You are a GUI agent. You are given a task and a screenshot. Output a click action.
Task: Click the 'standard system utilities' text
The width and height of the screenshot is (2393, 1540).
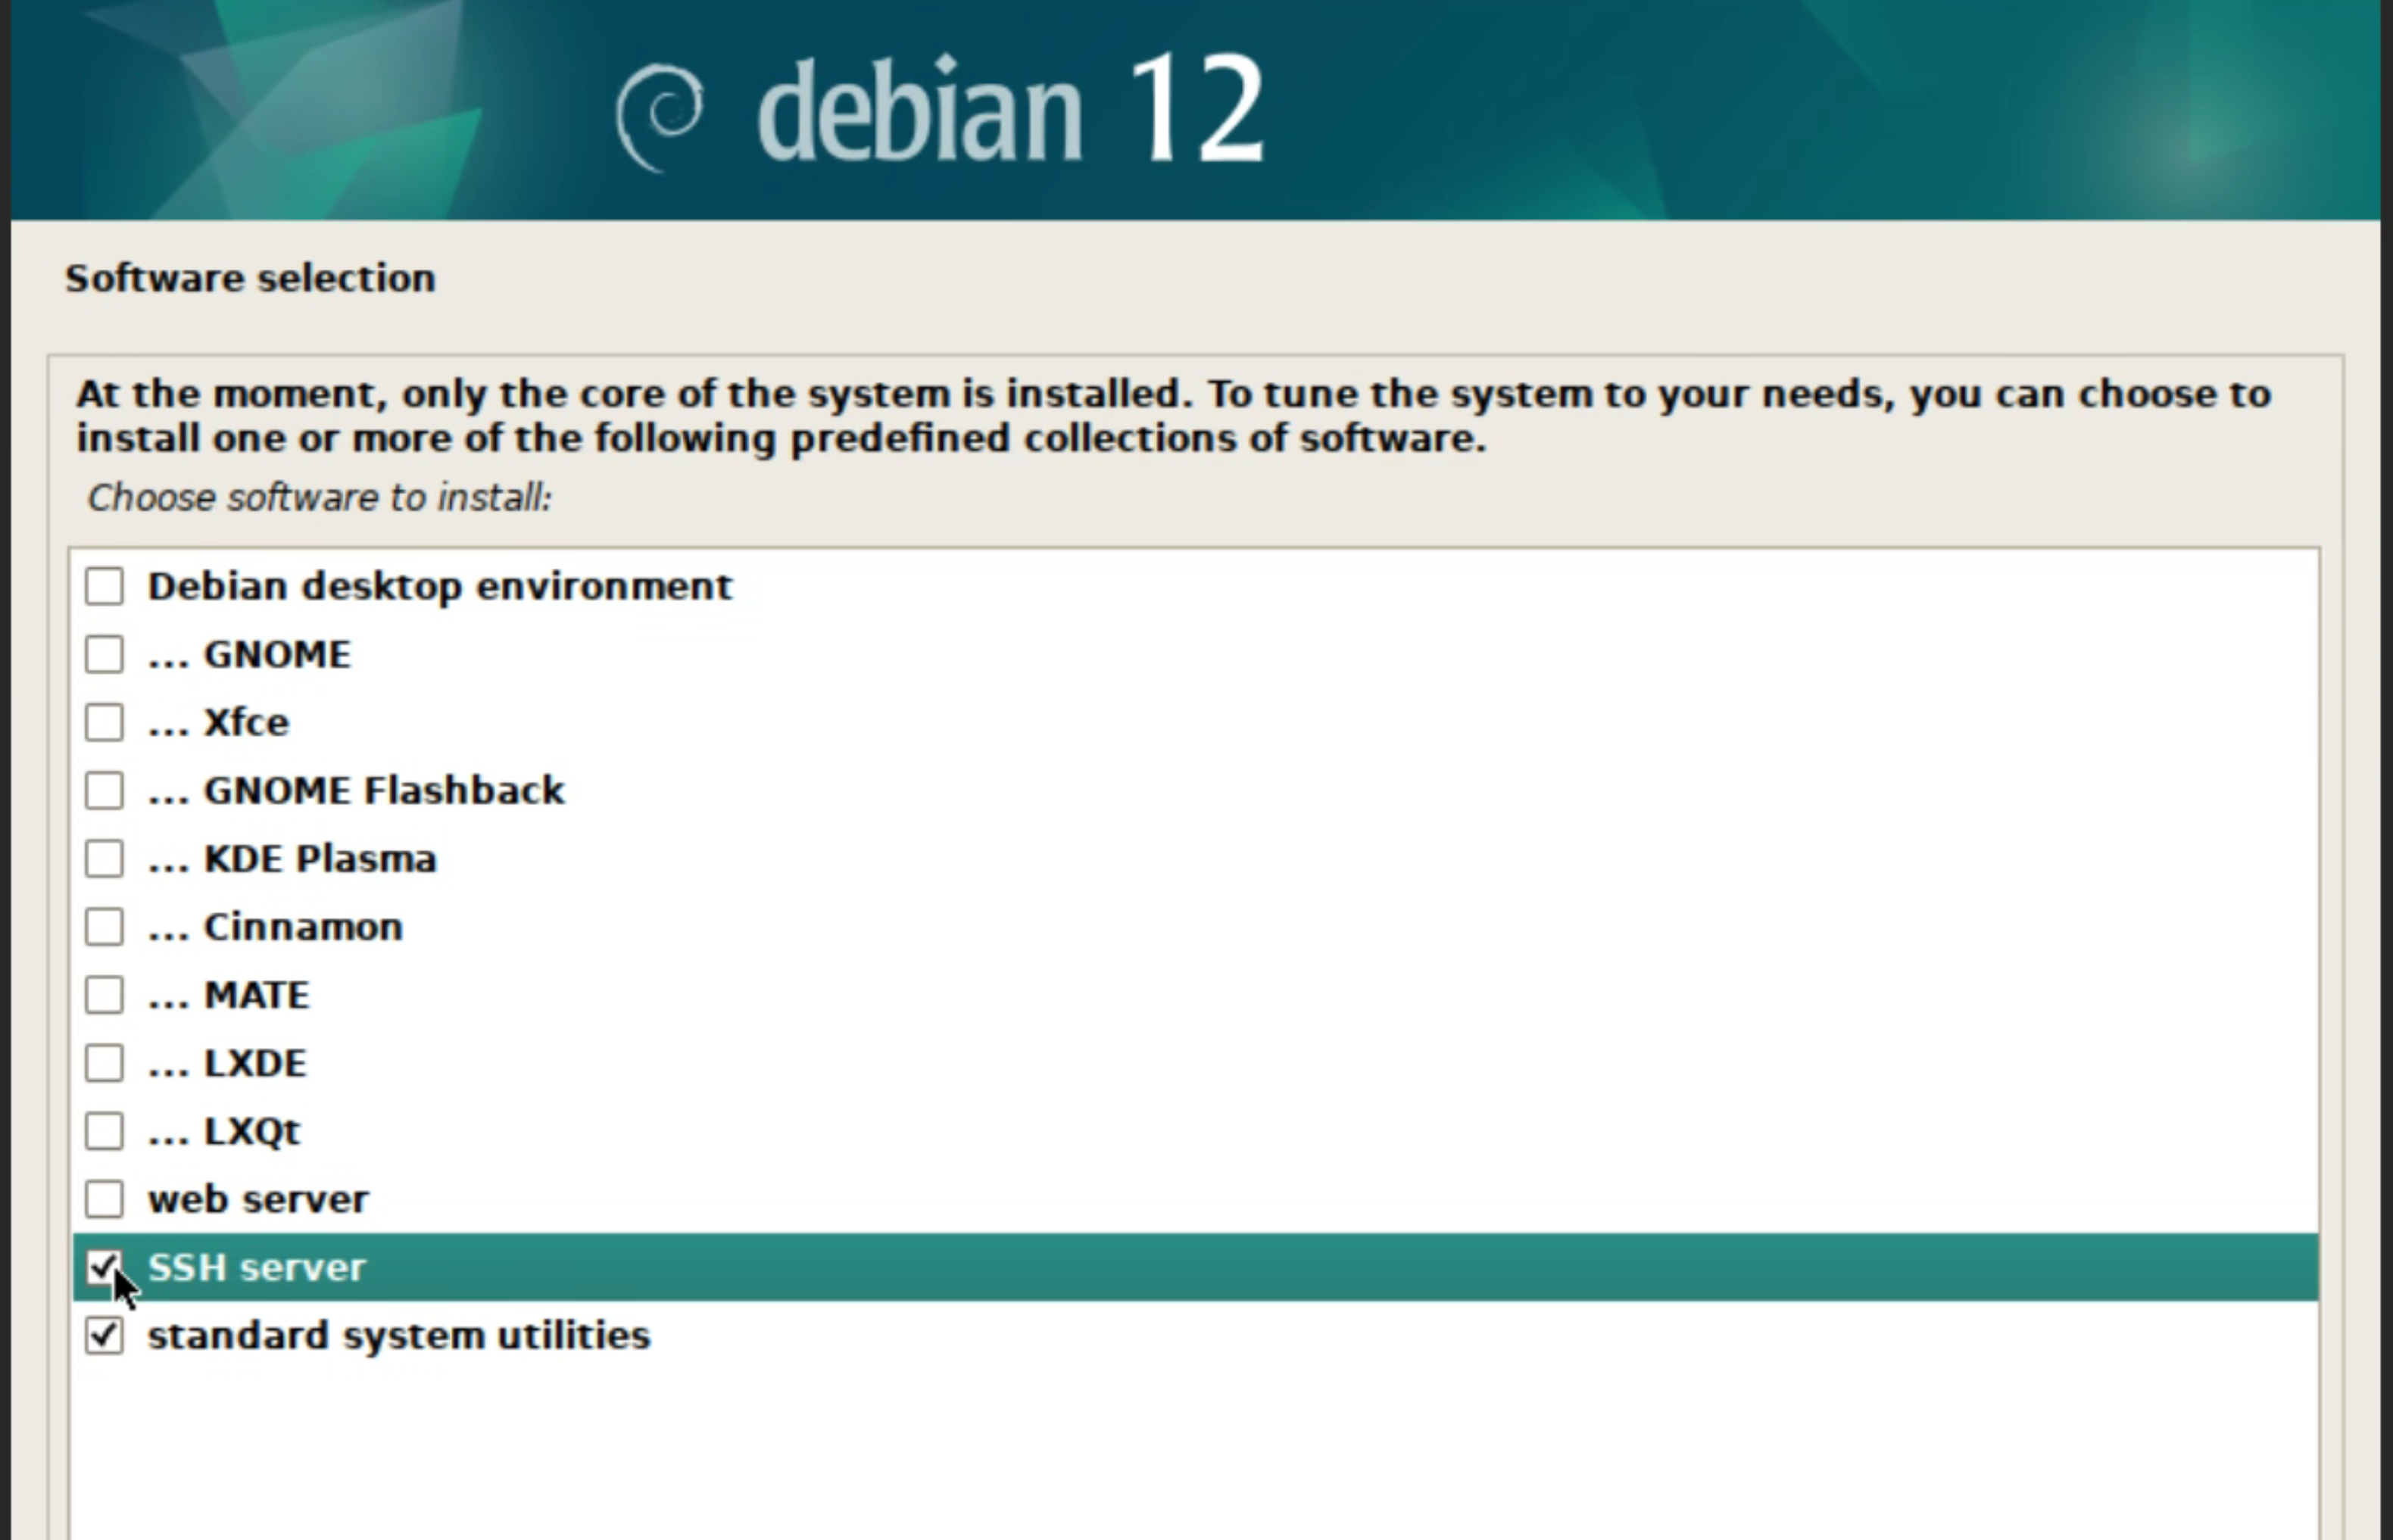pyautogui.click(x=399, y=1336)
